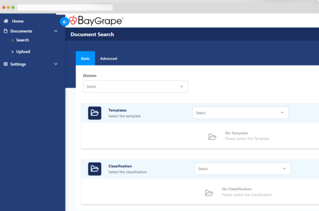The image size is (319, 211).
Task: Open the Classification select dropdown
Action: click(x=243, y=169)
